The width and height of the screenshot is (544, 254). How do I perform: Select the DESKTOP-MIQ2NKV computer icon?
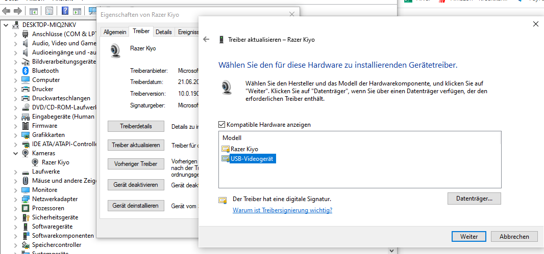tap(16, 25)
